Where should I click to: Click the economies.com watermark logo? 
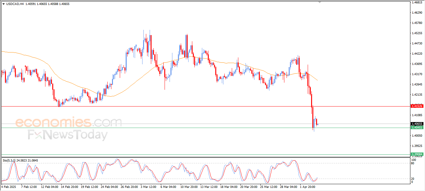coord(68,122)
